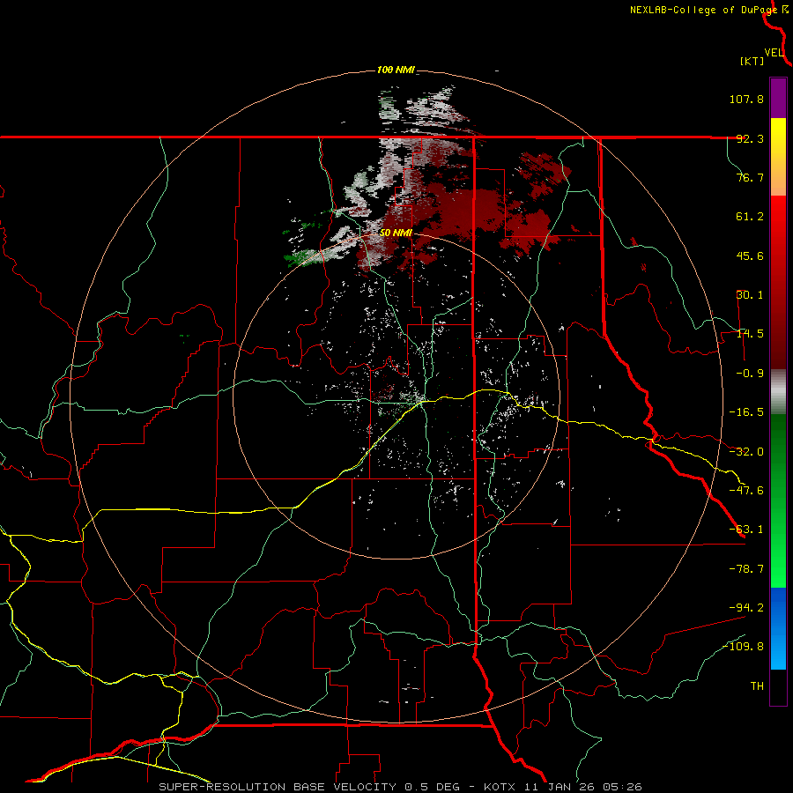
Task: Select the -32.0 scale value
Action: tap(746, 452)
